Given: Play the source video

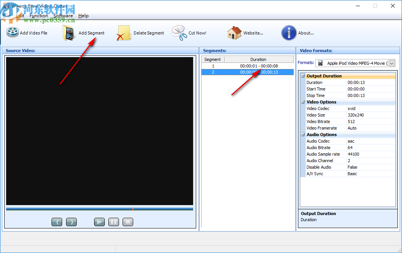Looking at the screenshot, I should point(99,222).
